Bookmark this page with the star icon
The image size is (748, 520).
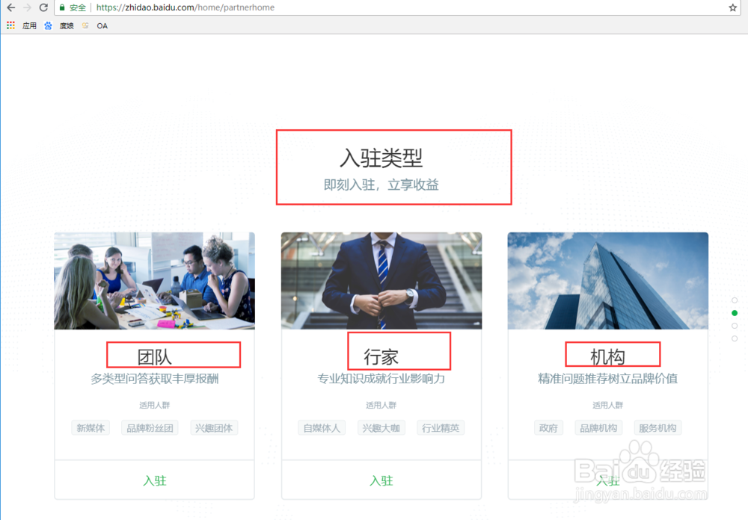(733, 7)
